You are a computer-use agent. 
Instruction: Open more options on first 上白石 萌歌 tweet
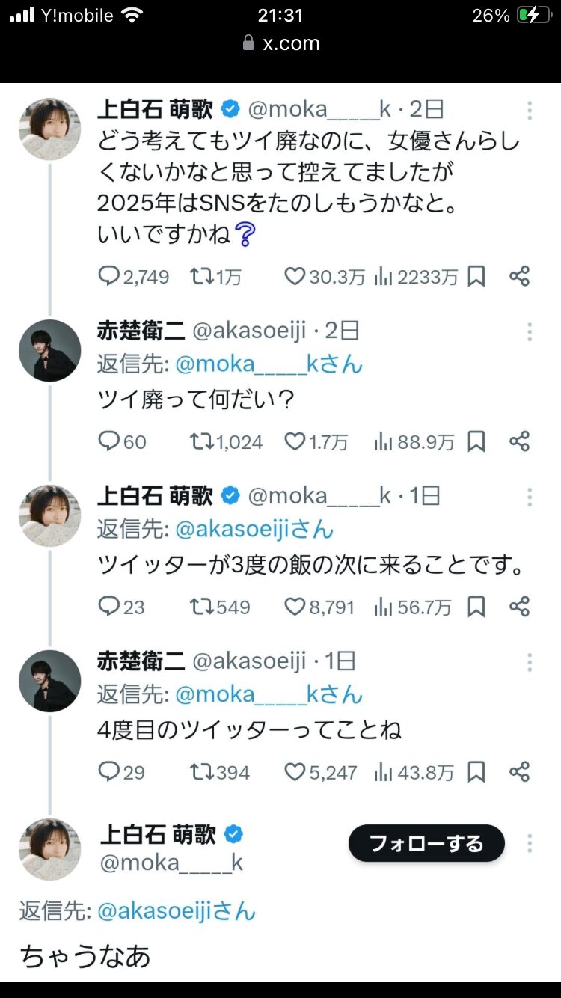click(529, 111)
